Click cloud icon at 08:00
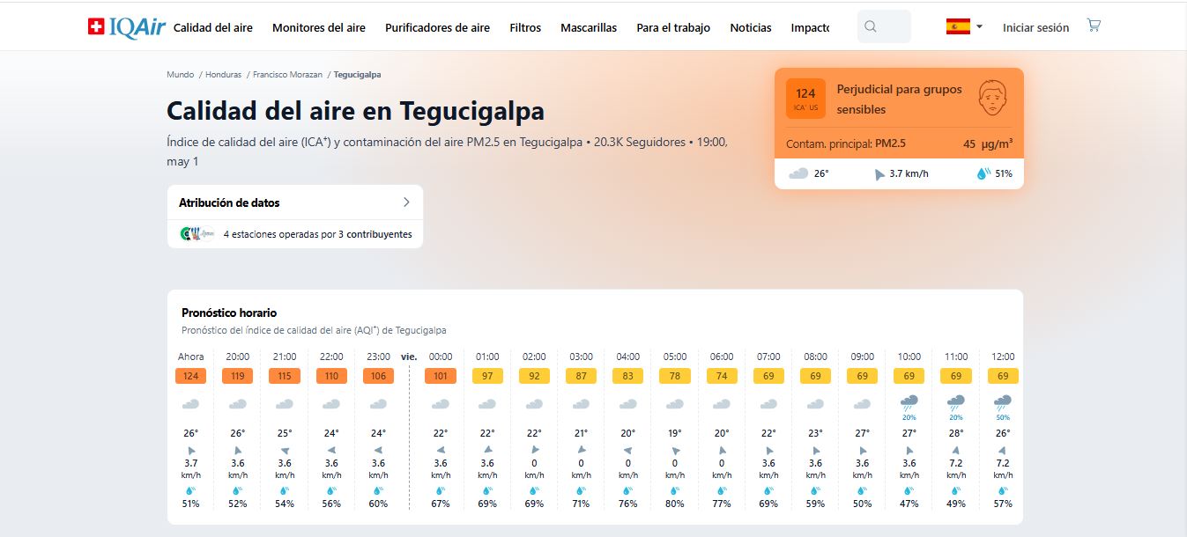 pos(815,404)
